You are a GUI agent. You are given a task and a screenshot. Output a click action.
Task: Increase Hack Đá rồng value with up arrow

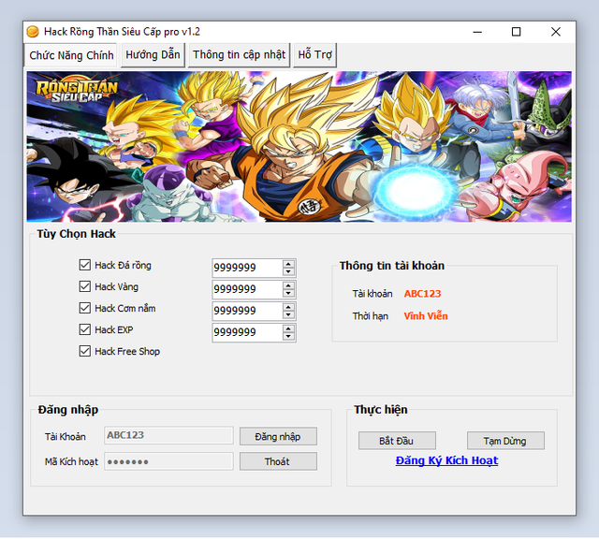(x=289, y=264)
